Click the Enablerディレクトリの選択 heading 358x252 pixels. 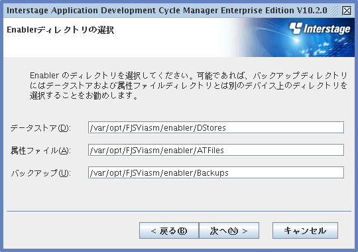click(60, 30)
